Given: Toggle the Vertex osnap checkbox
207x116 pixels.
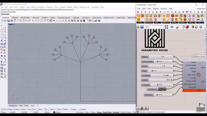Looking at the screenshot, I should coord(62,109).
